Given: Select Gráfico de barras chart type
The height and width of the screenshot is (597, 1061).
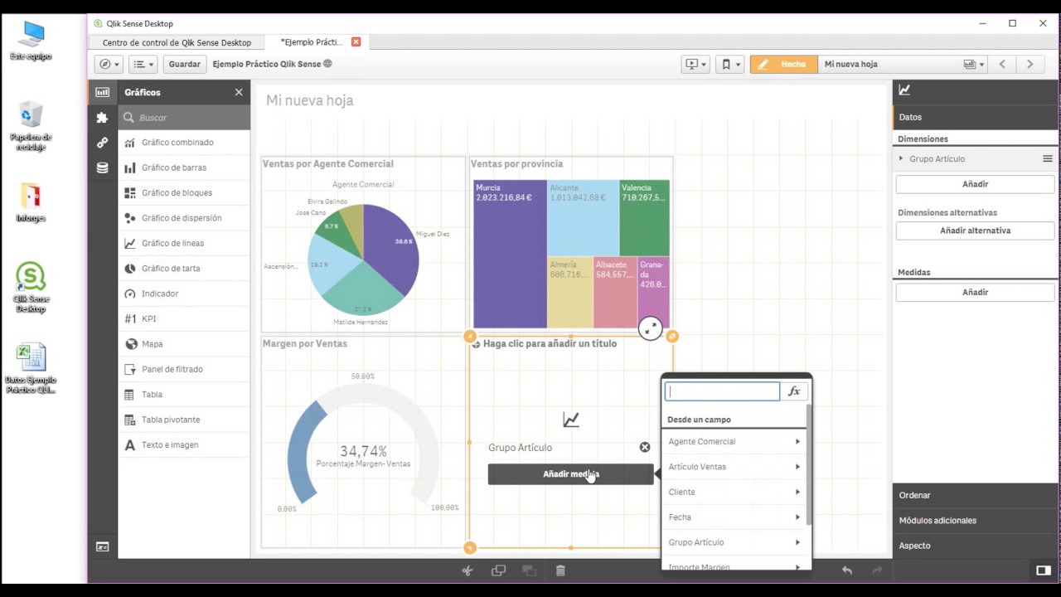Looking at the screenshot, I should point(184,167).
